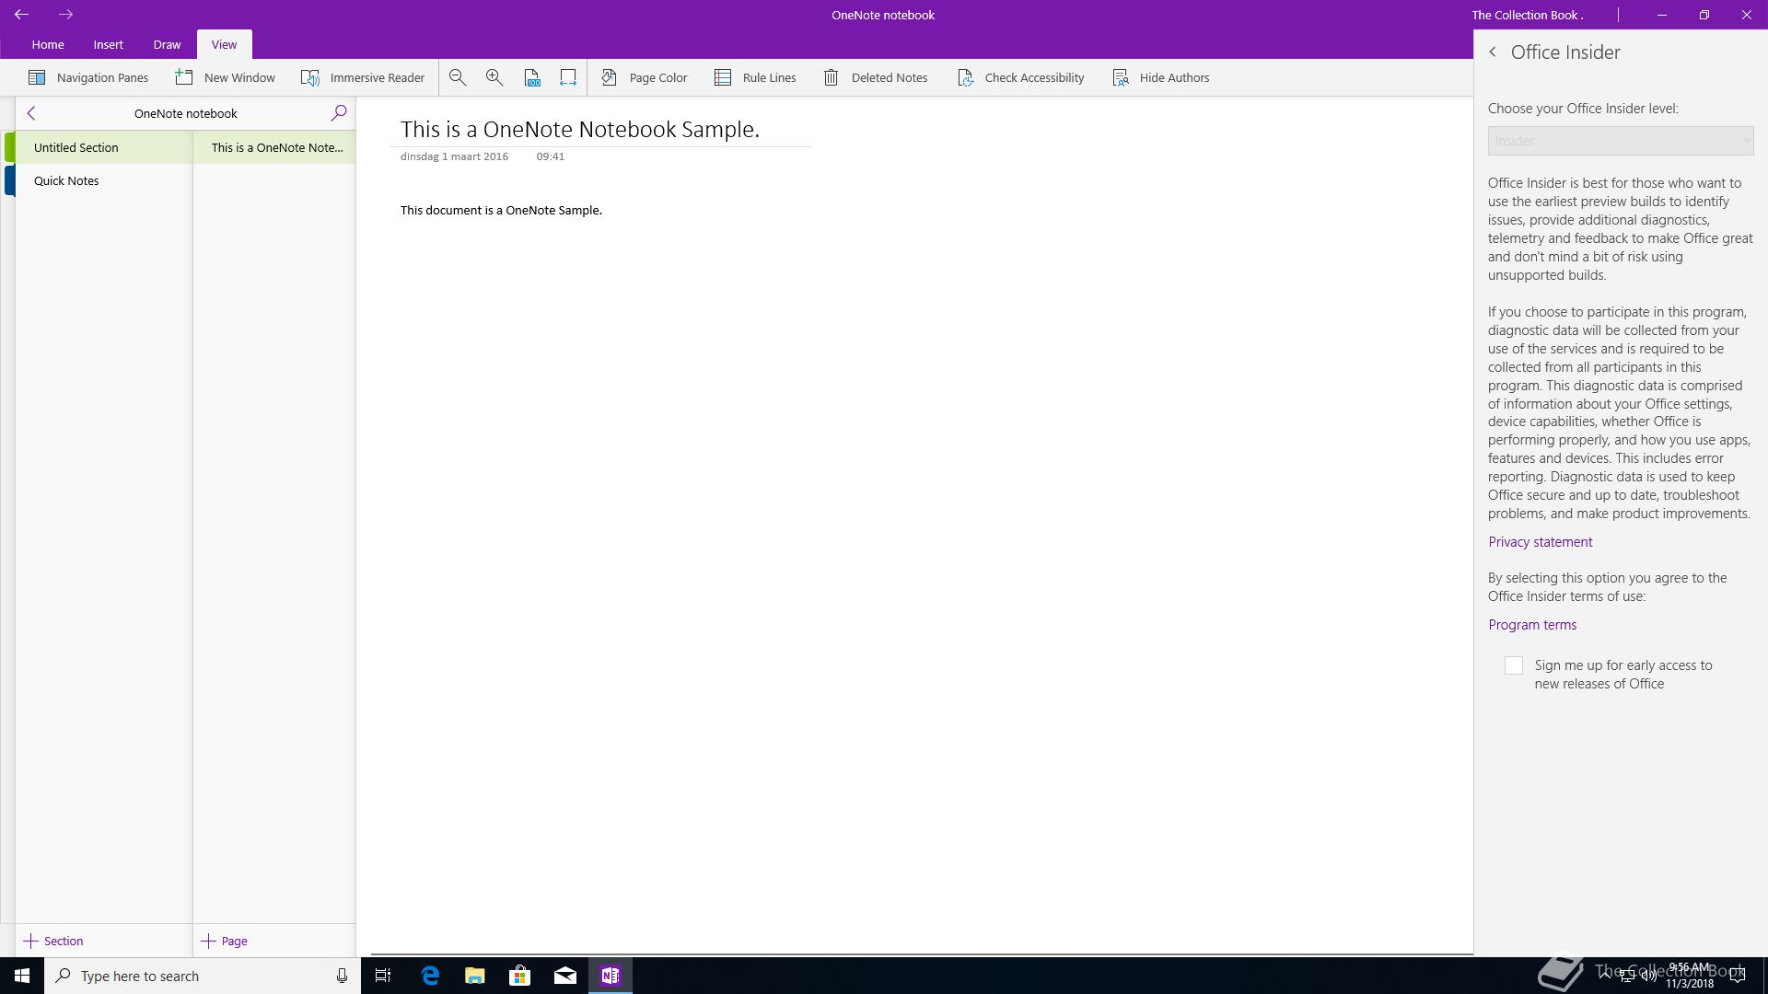Go back from the notebook navigation pane
The width and height of the screenshot is (1768, 994).
point(31,113)
